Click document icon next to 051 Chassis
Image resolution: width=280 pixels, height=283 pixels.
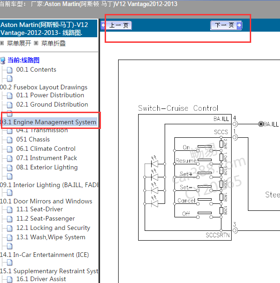(x=10, y=140)
